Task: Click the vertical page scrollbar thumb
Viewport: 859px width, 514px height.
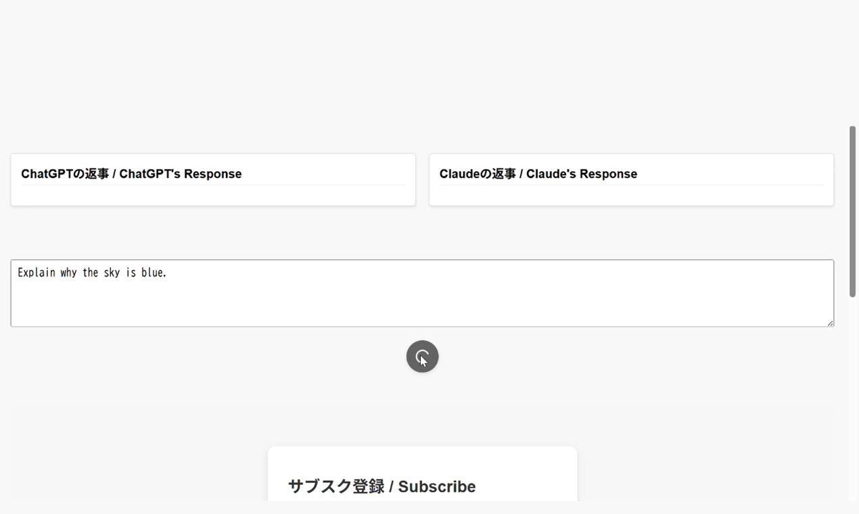Action: 853,211
